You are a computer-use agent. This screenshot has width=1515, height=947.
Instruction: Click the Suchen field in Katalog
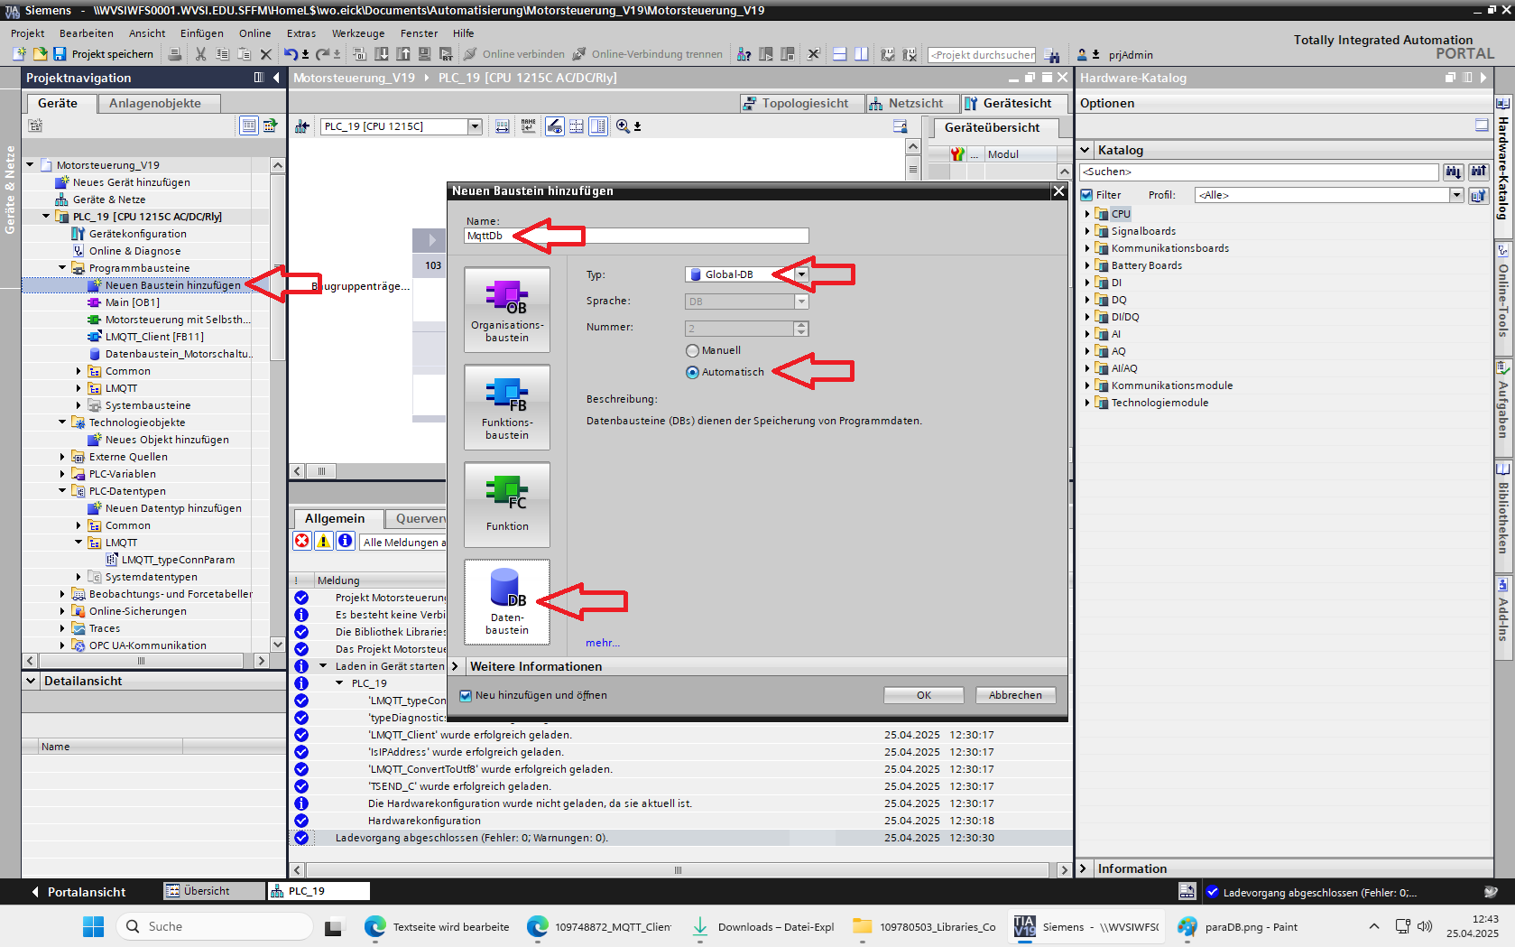1259,172
